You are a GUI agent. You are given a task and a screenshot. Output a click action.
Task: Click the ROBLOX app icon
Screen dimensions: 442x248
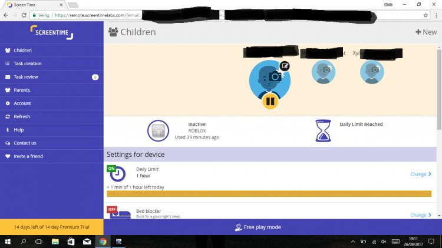pos(158,130)
